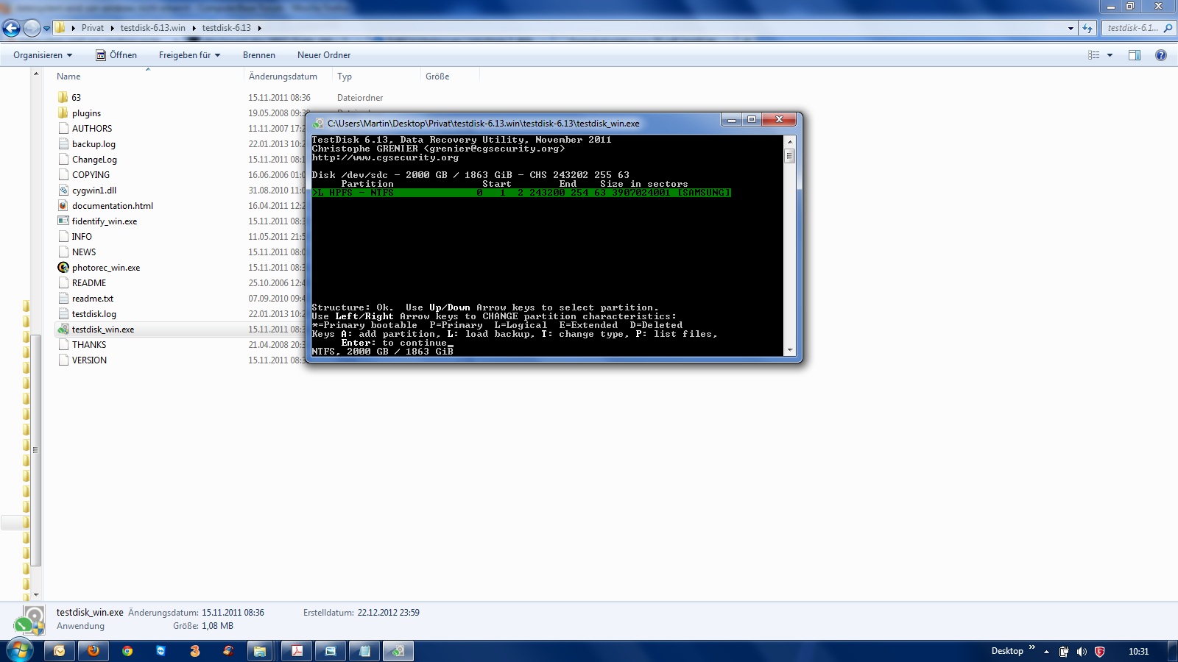
Task: Click the navigation pane scroll up arrow
Action: (x=36, y=74)
